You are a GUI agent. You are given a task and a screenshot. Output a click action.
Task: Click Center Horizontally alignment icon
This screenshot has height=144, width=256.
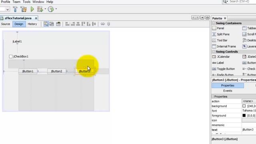click(x=78, y=24)
